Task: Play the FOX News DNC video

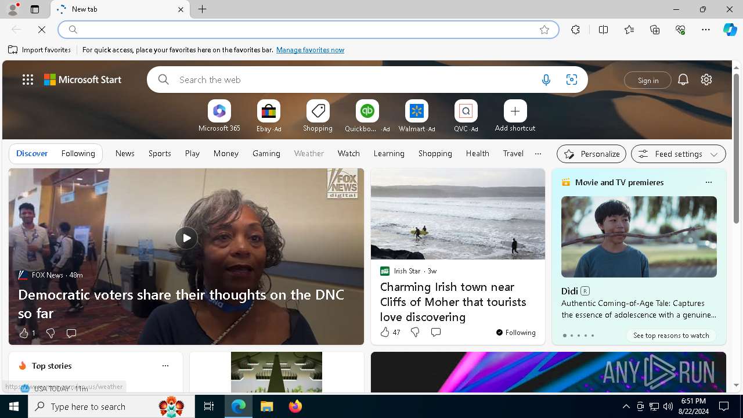Action: [x=186, y=238]
